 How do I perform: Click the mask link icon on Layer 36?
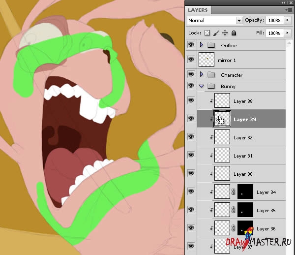click(233, 228)
